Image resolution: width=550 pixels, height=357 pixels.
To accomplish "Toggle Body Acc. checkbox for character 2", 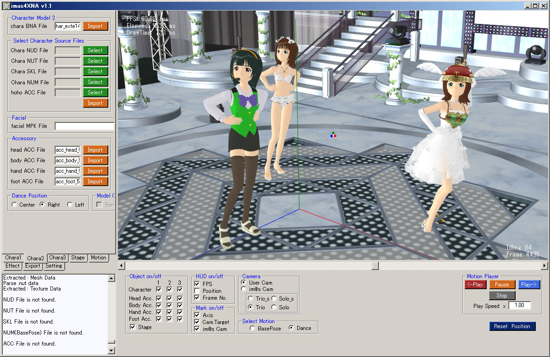I will [169, 305].
